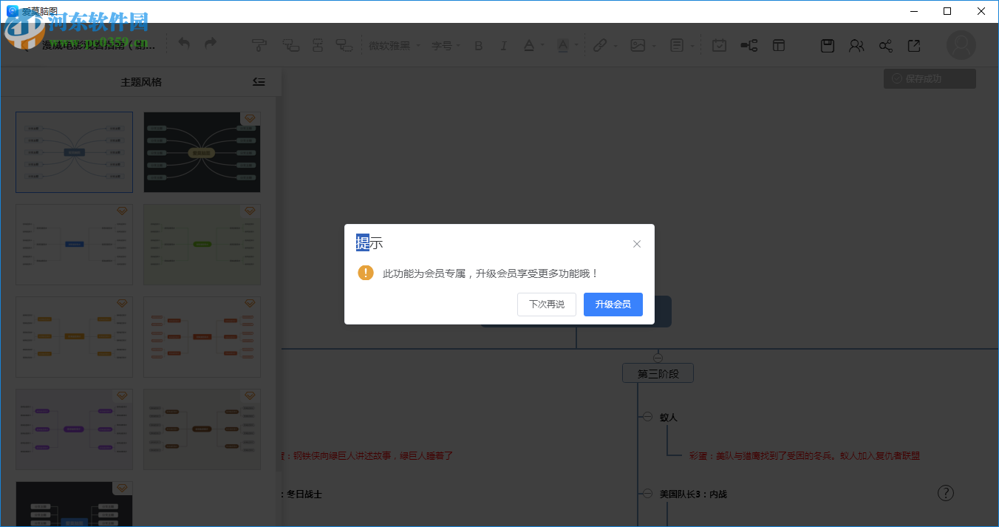Open the 字号 font size dropdown
Viewport: 999px width, 527px height.
(443, 45)
